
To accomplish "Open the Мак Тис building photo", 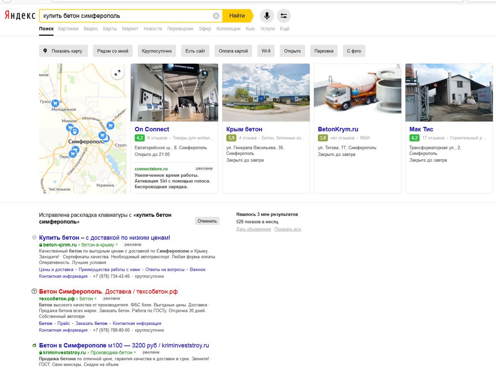I will [x=449, y=93].
